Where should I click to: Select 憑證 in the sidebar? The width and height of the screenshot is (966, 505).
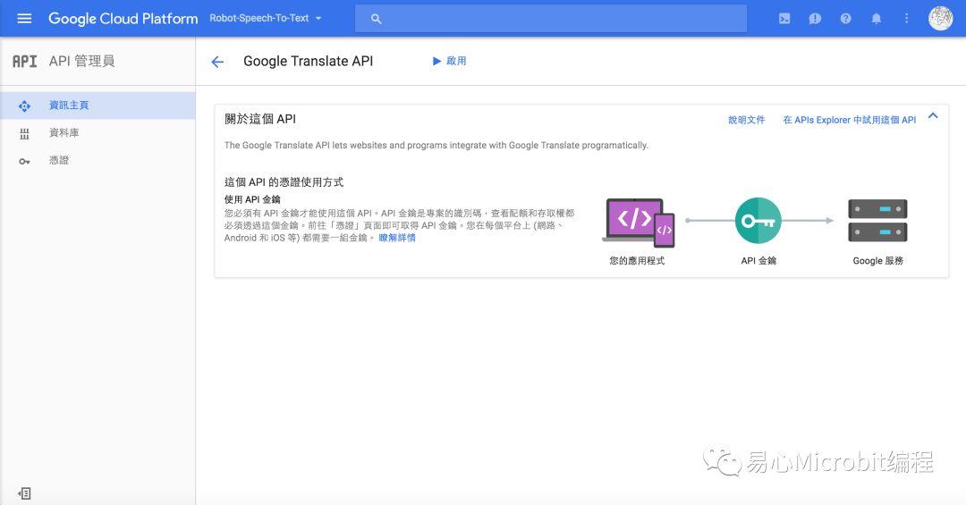click(97, 161)
